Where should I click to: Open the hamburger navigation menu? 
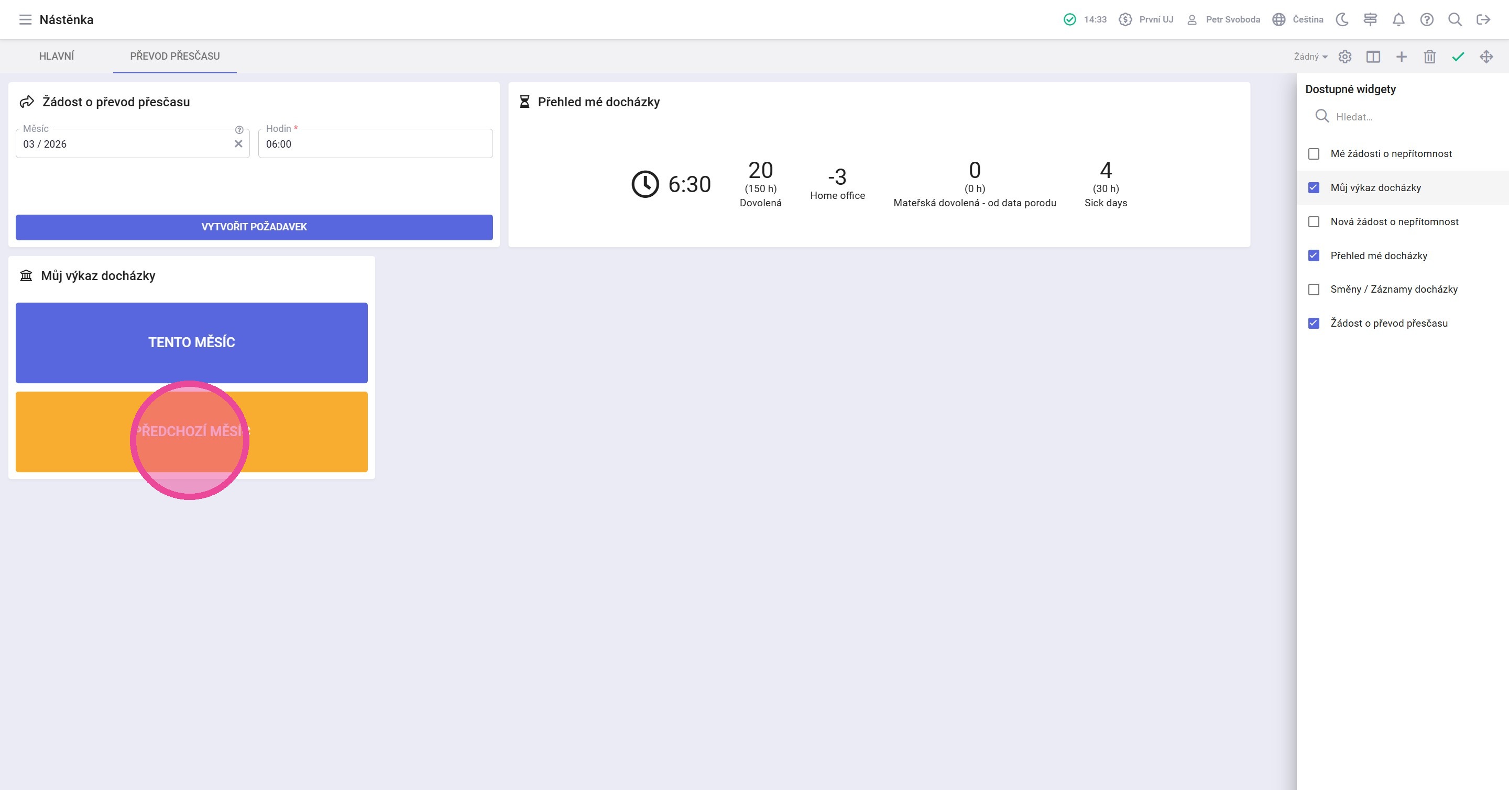pos(25,20)
